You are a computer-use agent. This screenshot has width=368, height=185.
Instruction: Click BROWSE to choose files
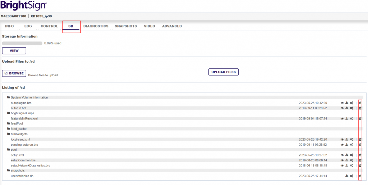[x=14, y=73]
